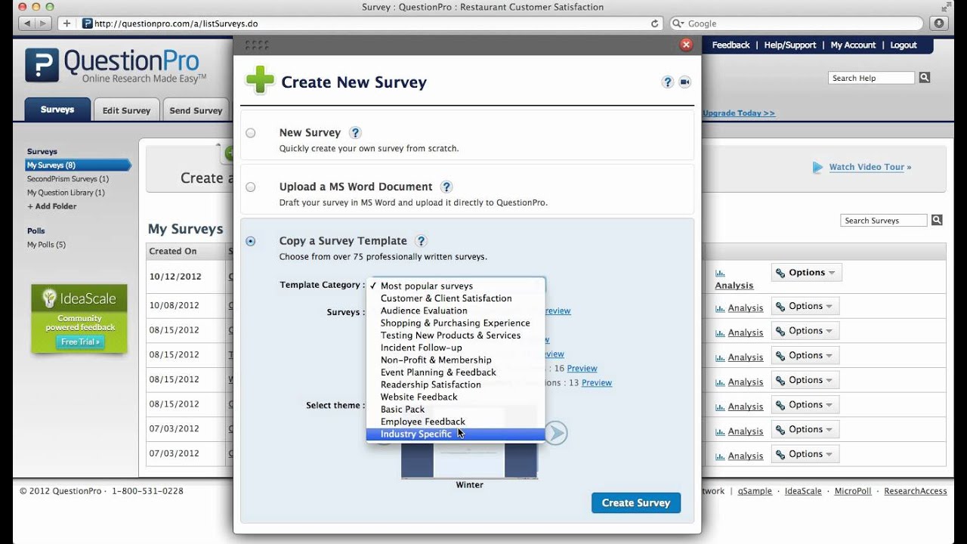Screen dimensions: 967x544
Task: Choose Industry Specific category
Action: coord(456,434)
